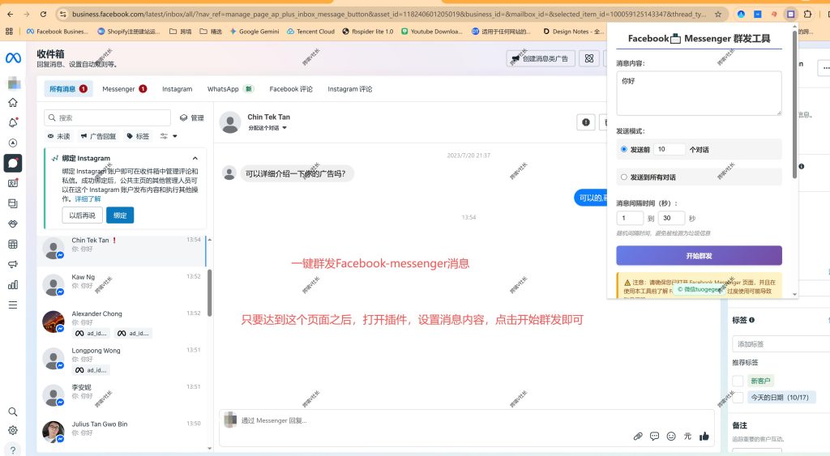The width and height of the screenshot is (830, 456).
Task: Open the bar chart insights sidebar icon
Action: (13, 284)
